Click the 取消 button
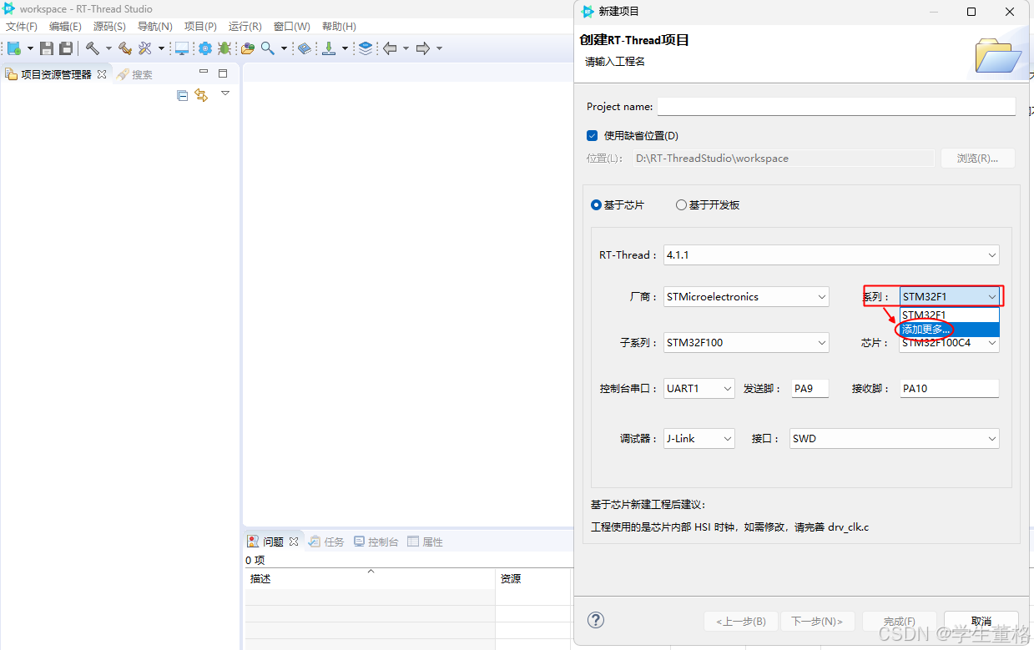This screenshot has height=650, width=1034. (981, 622)
